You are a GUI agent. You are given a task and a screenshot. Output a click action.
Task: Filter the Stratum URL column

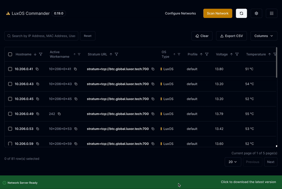pyautogui.click(x=117, y=54)
